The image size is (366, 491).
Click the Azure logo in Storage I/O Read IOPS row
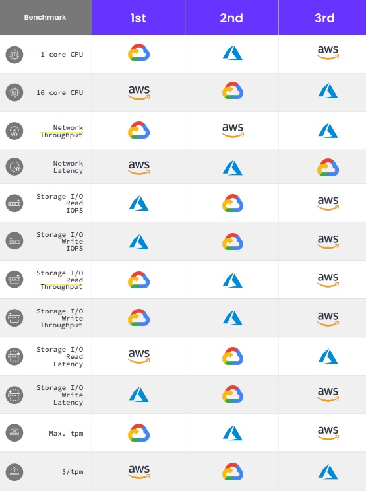[x=139, y=203]
